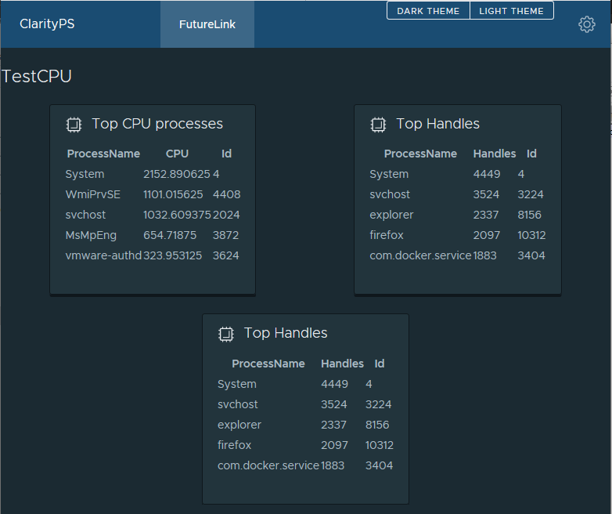Select ProcessName header in Top CPU processes table
Viewport: 612px width, 514px height.
click(x=103, y=154)
